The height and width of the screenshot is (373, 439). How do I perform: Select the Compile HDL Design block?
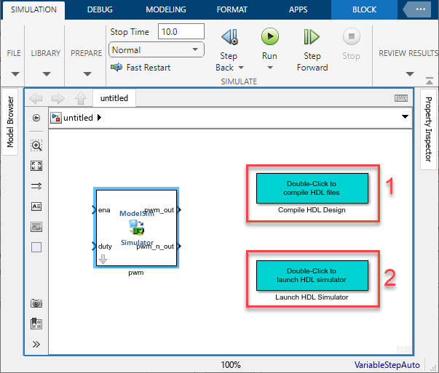click(x=312, y=188)
